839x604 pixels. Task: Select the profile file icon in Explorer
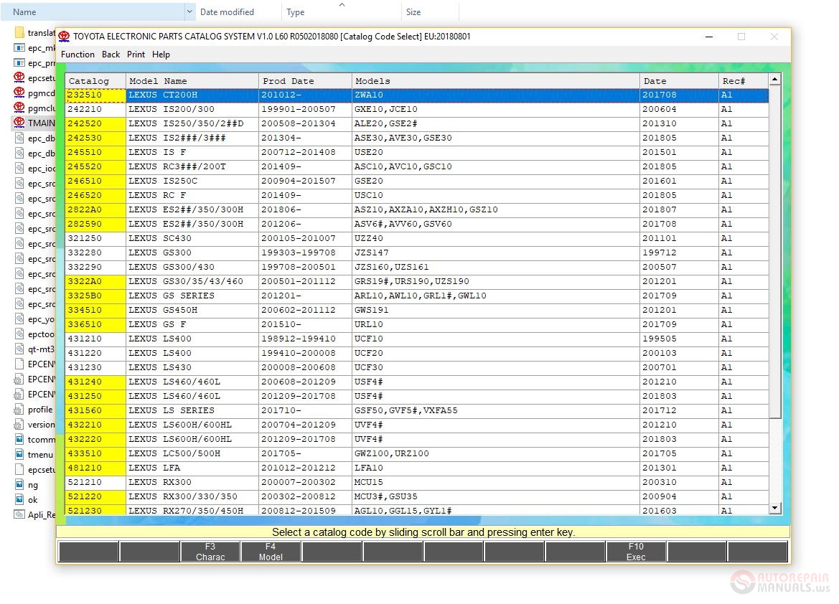coord(19,410)
